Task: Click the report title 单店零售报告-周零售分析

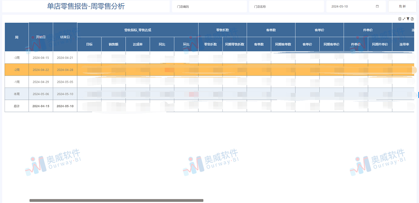Action: click(86, 6)
